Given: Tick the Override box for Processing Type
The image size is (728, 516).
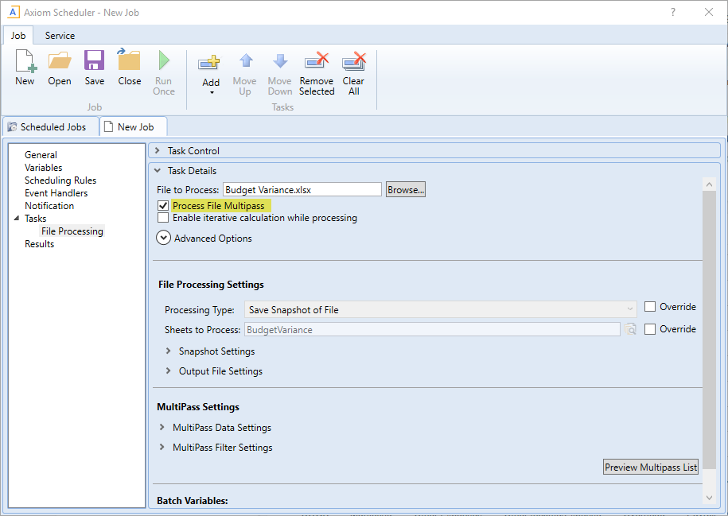Looking at the screenshot, I should coord(650,307).
